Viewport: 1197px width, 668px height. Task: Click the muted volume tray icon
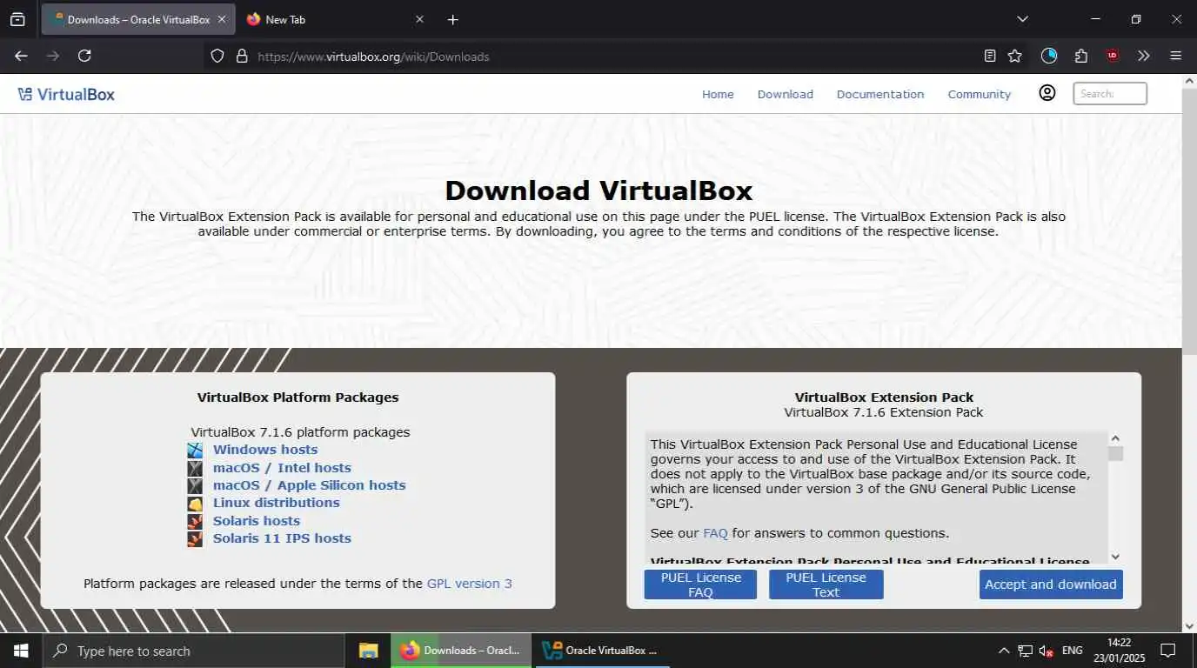pos(1047,651)
